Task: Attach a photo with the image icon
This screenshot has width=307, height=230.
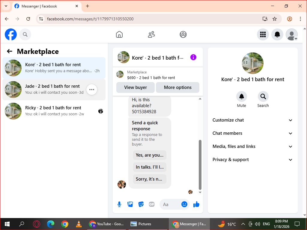Action: tap(130, 204)
